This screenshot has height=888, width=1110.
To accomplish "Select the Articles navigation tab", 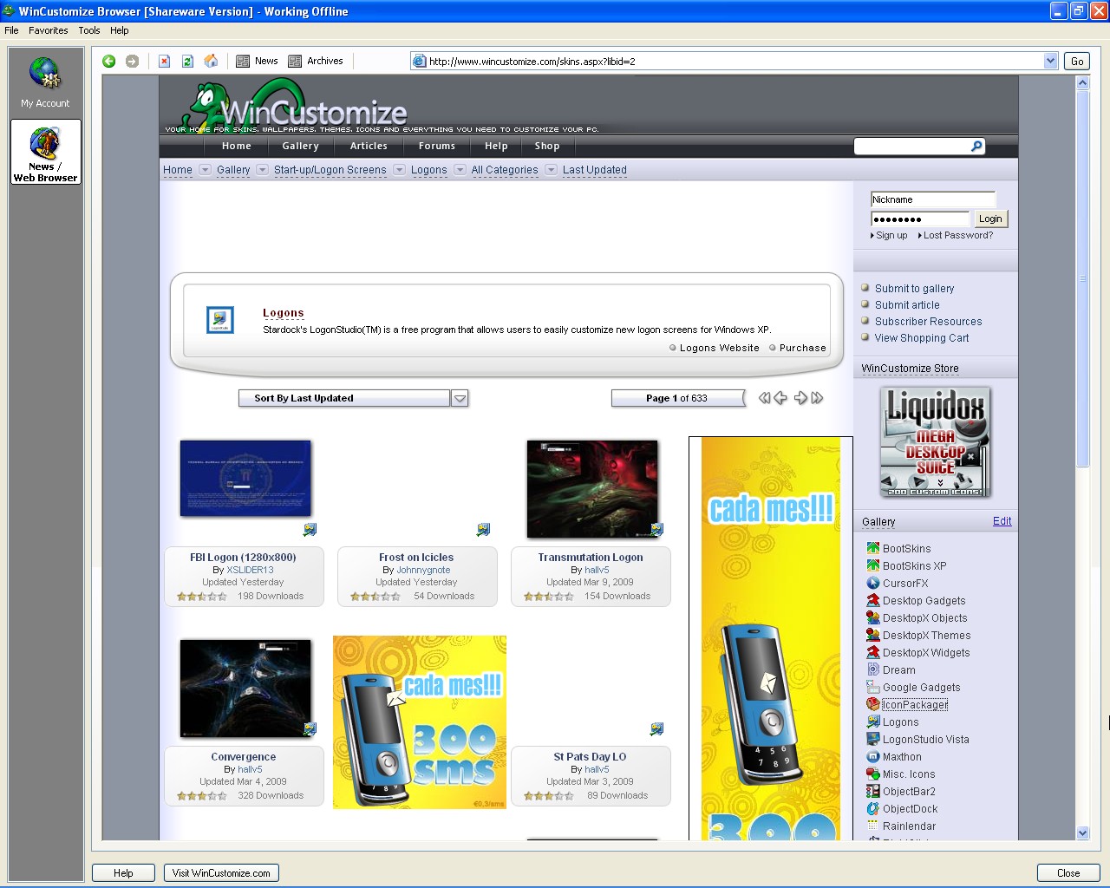I will click(369, 146).
